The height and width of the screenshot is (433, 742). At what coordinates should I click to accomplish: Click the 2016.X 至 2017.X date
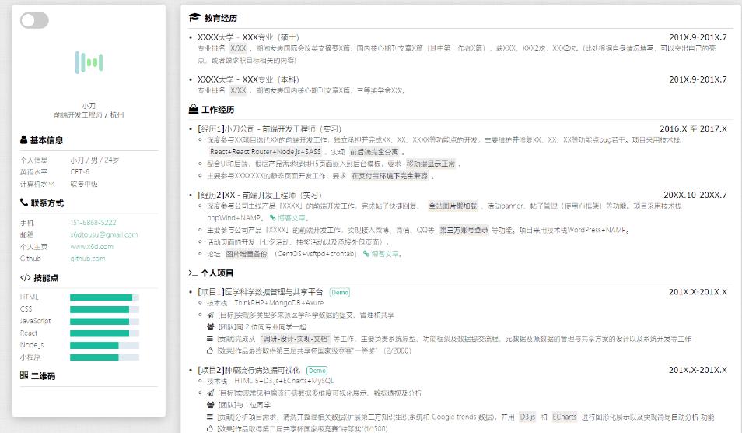click(693, 128)
